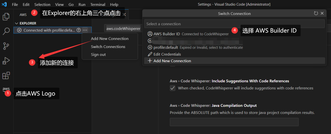Image resolution: width=331 pixels, height=134 pixels.
Task: Close the Settings editor tab
Action: pyautogui.click(x=124, y=15)
